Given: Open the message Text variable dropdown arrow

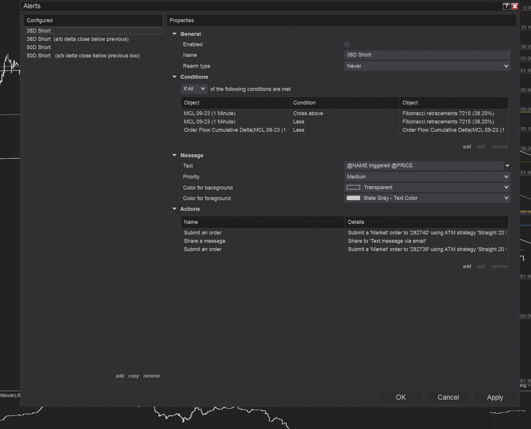Looking at the screenshot, I should (x=507, y=166).
